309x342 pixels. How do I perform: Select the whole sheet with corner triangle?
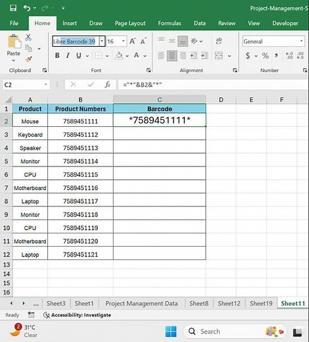coord(8,100)
